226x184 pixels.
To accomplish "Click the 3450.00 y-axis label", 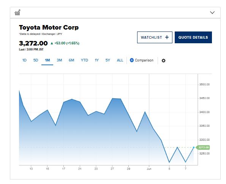I will (204, 98).
